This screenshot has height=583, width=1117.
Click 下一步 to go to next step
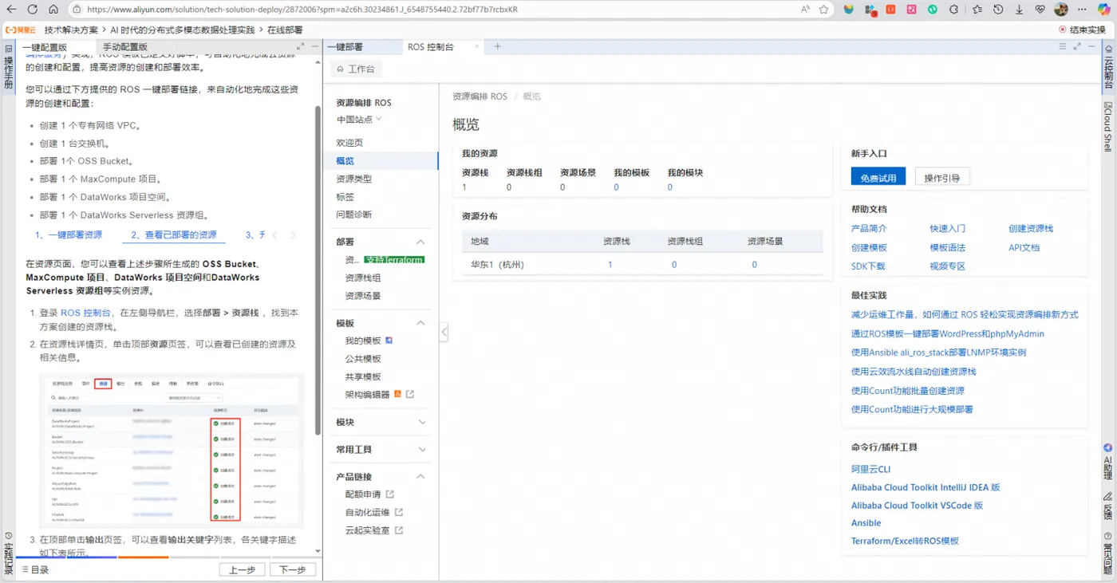[x=293, y=569]
